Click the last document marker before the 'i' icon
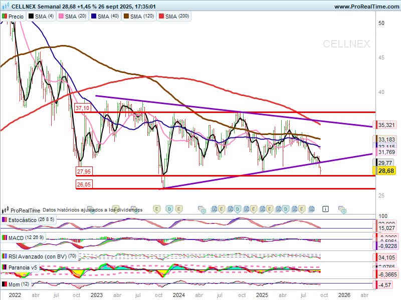The image size is (401, 300). pyautogui.click(x=311, y=209)
